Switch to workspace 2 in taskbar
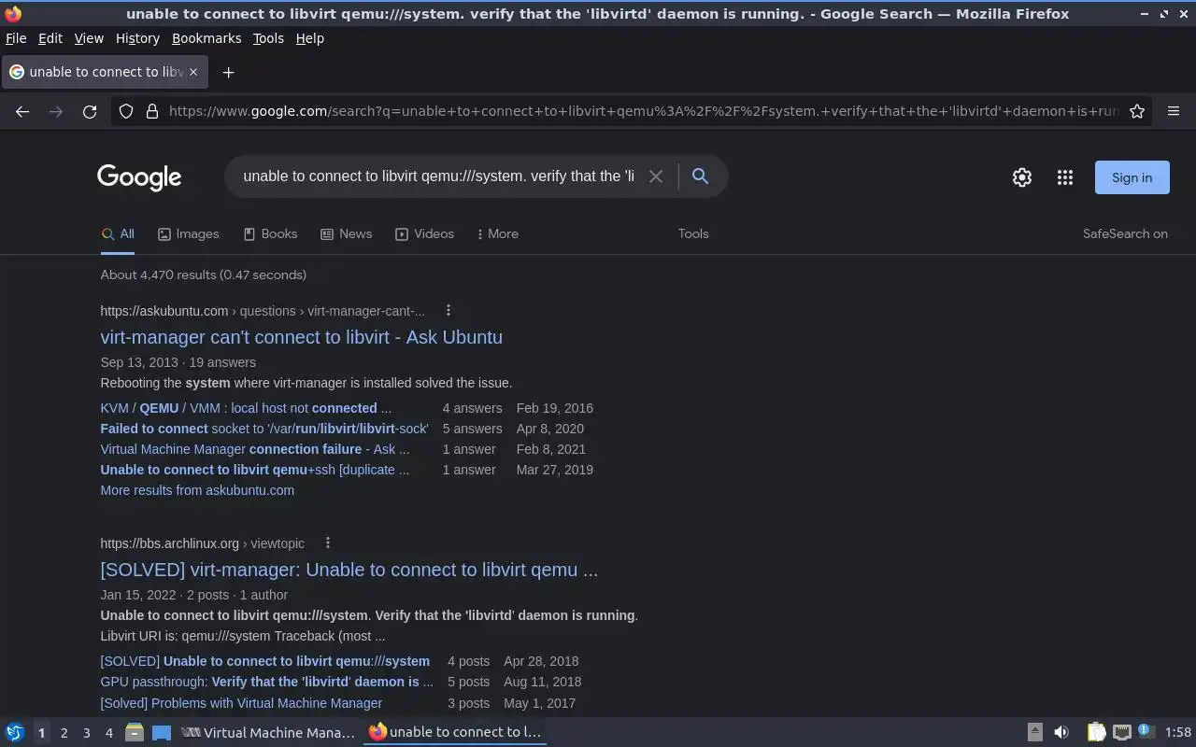This screenshot has width=1196, height=747. 64,733
